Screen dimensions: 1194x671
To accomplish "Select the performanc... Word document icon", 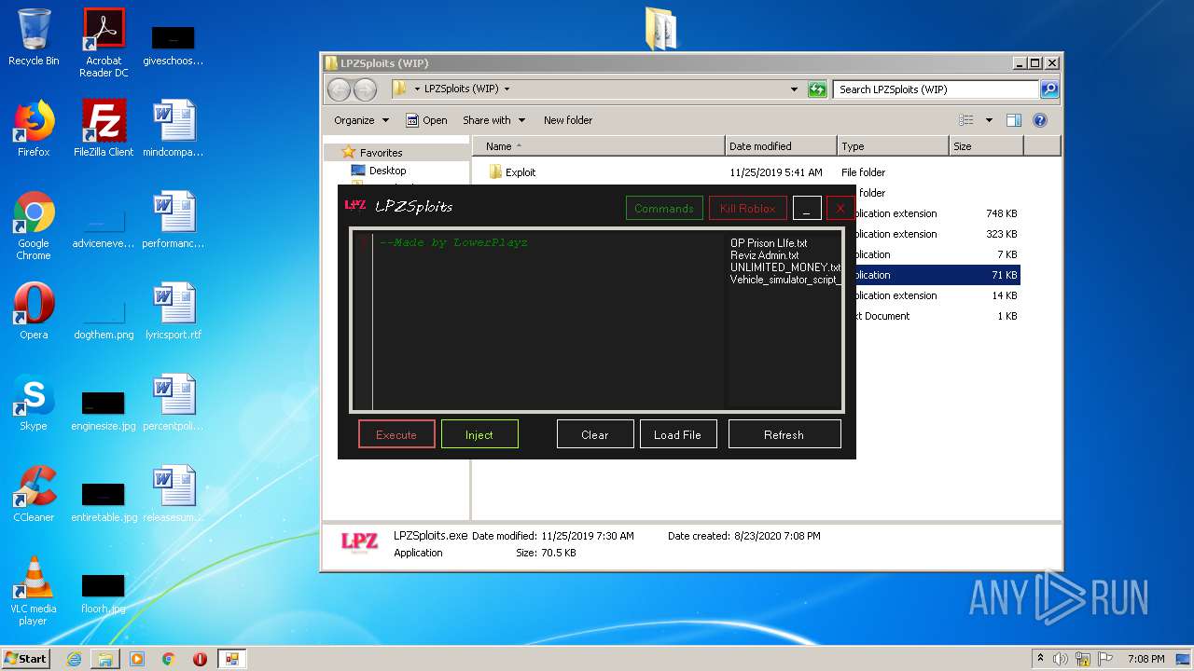I will (x=174, y=220).
